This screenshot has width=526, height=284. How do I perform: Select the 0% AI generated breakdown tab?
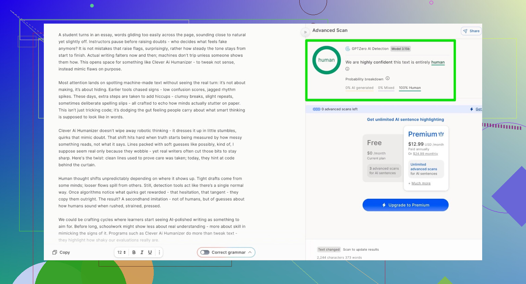[359, 88]
